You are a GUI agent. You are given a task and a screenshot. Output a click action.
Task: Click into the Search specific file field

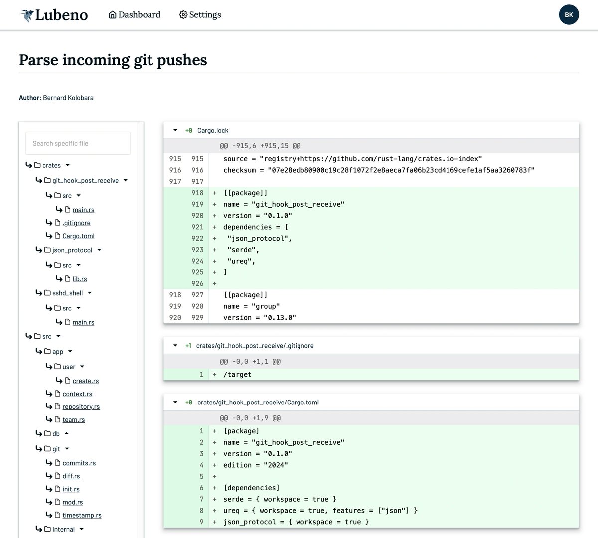[78, 143]
